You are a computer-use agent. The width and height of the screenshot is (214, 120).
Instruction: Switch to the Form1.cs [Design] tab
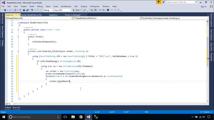point(73,15)
